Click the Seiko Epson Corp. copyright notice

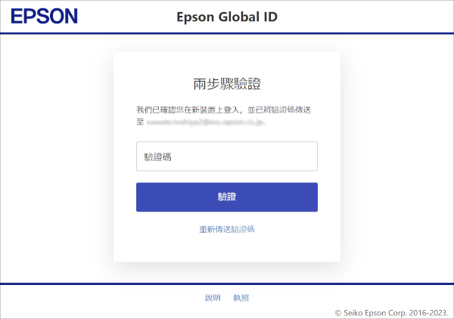point(391,313)
